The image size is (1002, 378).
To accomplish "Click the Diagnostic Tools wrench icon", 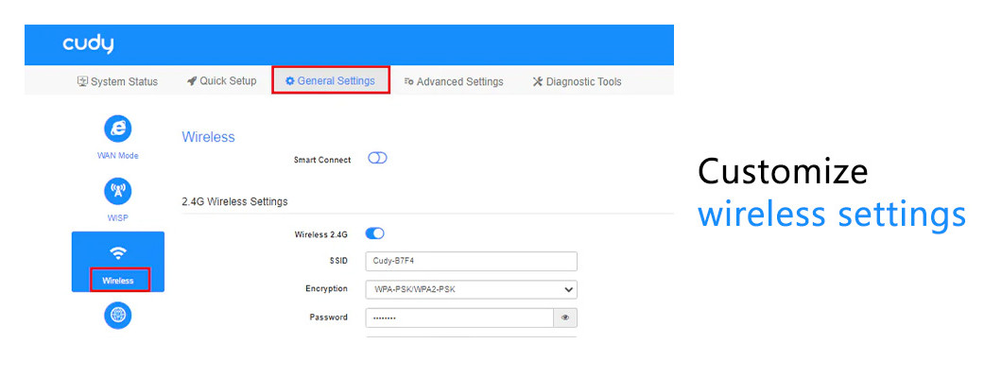I will [538, 82].
